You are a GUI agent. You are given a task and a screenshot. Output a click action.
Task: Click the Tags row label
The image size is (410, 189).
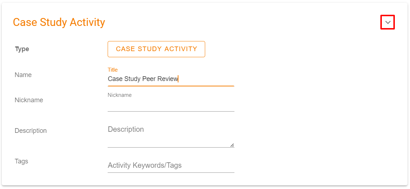tap(21, 161)
